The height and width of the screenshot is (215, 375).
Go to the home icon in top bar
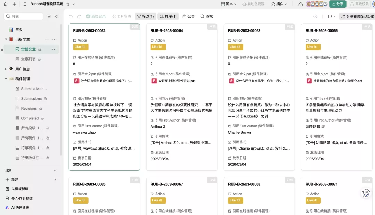coord(6,4)
